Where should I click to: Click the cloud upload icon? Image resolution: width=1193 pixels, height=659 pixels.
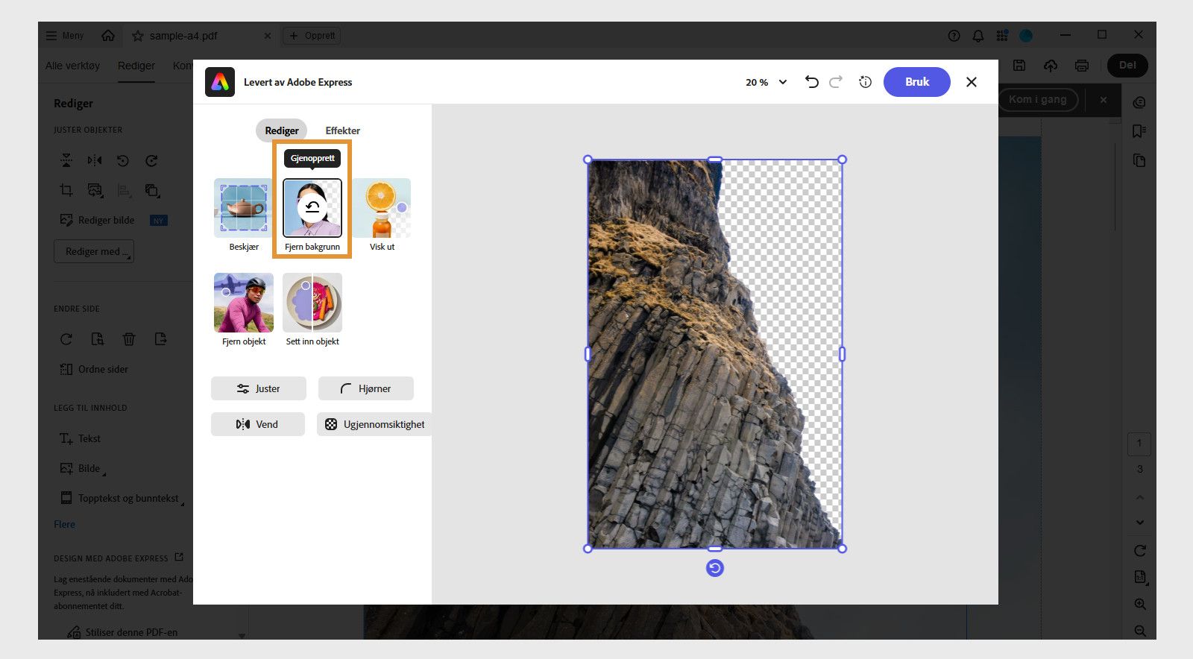pos(1051,66)
